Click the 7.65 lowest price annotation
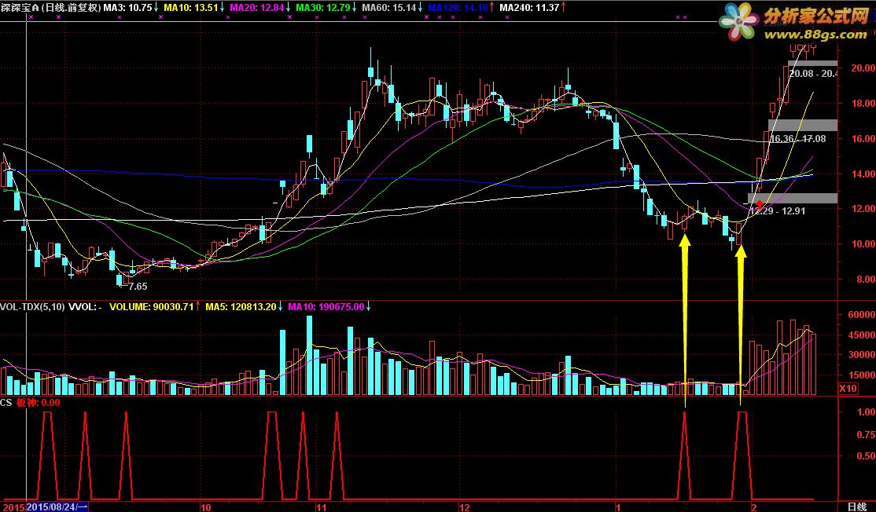The width and height of the screenshot is (876, 512). [138, 287]
